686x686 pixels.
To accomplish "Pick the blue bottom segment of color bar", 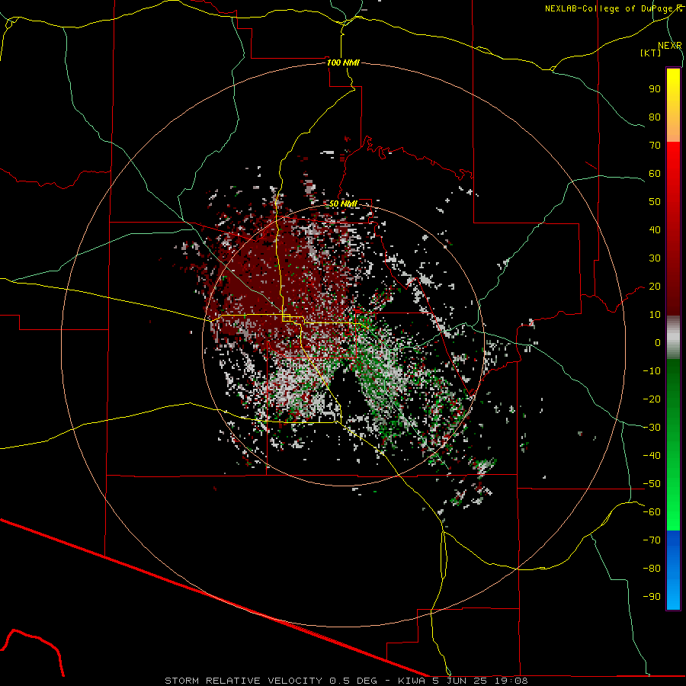I will 673,570.
